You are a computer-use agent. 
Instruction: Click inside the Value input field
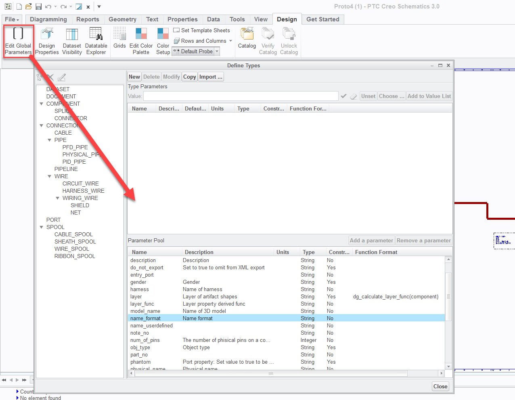pyautogui.click(x=241, y=96)
